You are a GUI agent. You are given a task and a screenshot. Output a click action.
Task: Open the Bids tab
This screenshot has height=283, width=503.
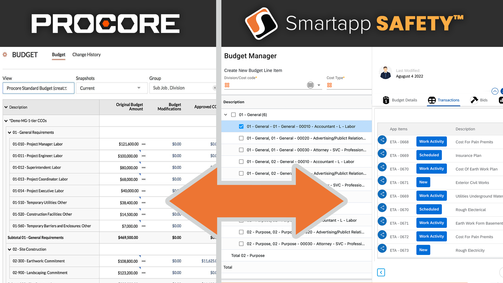point(479,100)
